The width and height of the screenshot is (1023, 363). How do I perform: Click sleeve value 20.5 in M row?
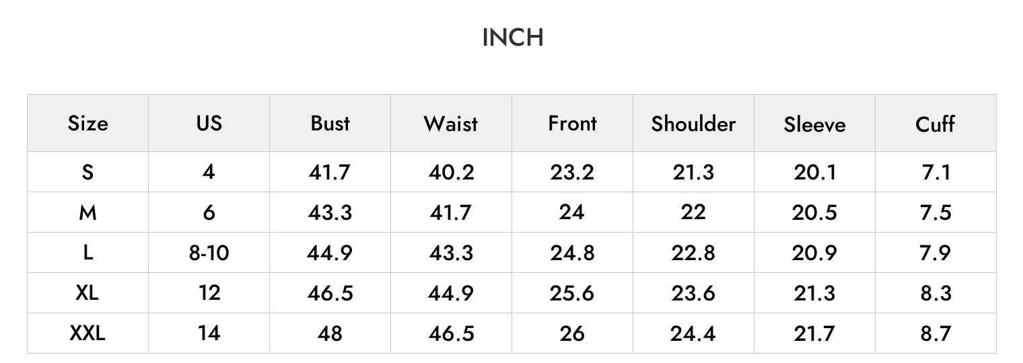coord(814,212)
